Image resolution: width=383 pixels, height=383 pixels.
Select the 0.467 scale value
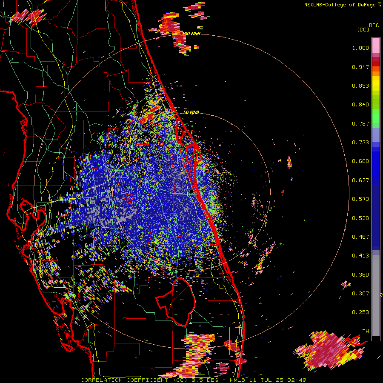click(360, 237)
